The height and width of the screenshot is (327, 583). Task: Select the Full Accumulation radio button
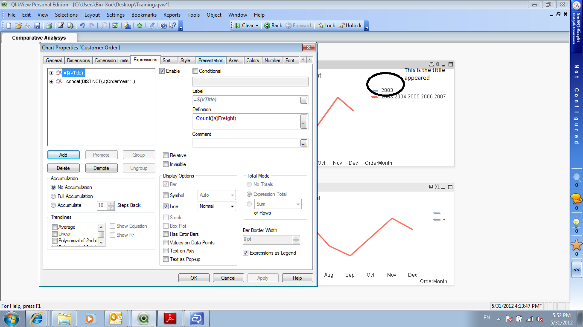click(53, 196)
